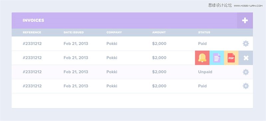The width and height of the screenshot is (266, 121).
Task: Sort by the Date Issued column header
Action: (x=73, y=32)
